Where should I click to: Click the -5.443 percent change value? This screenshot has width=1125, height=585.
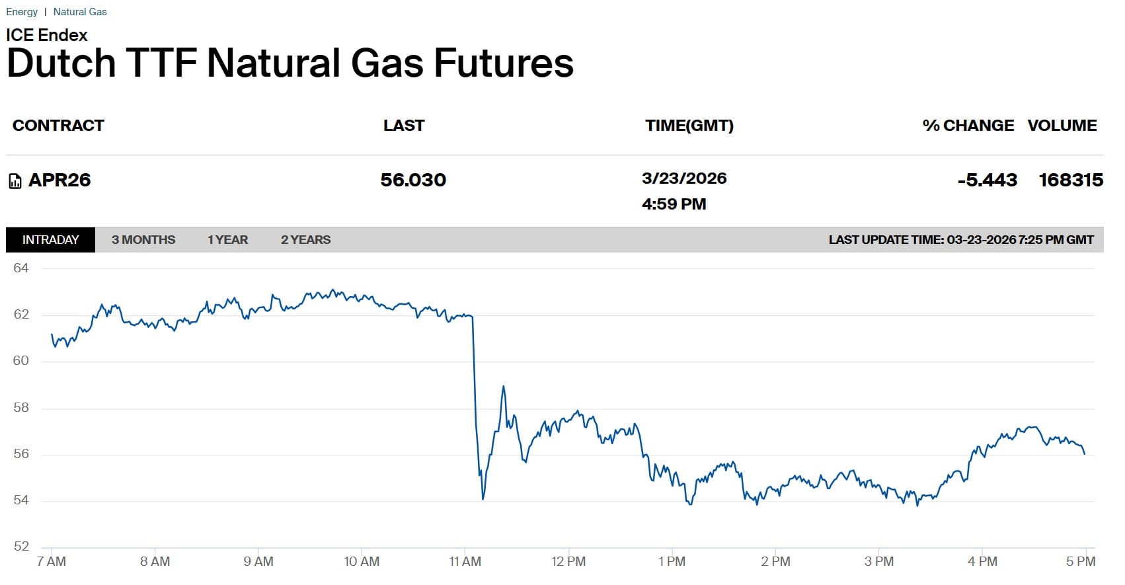(988, 180)
